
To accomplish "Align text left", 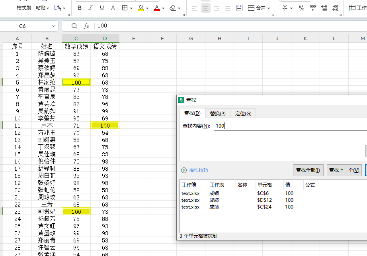I will point(194,8).
